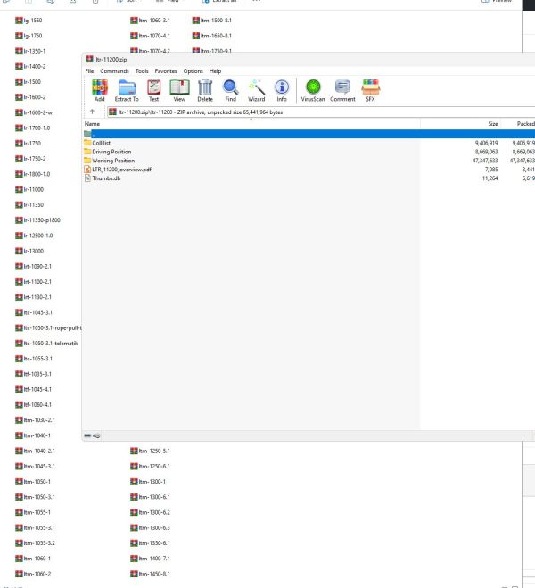Click Collilist size value 9,406,919
Screen dimensions: 535x588
pyautogui.click(x=486, y=143)
